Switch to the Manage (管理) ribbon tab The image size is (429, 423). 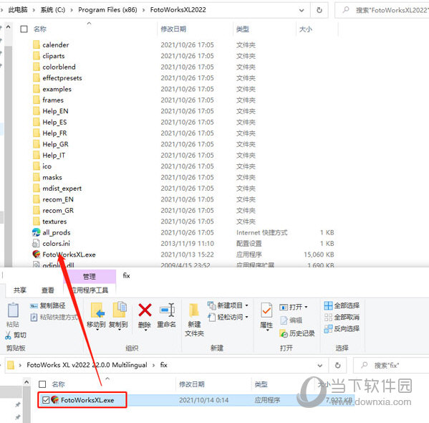[90, 277]
